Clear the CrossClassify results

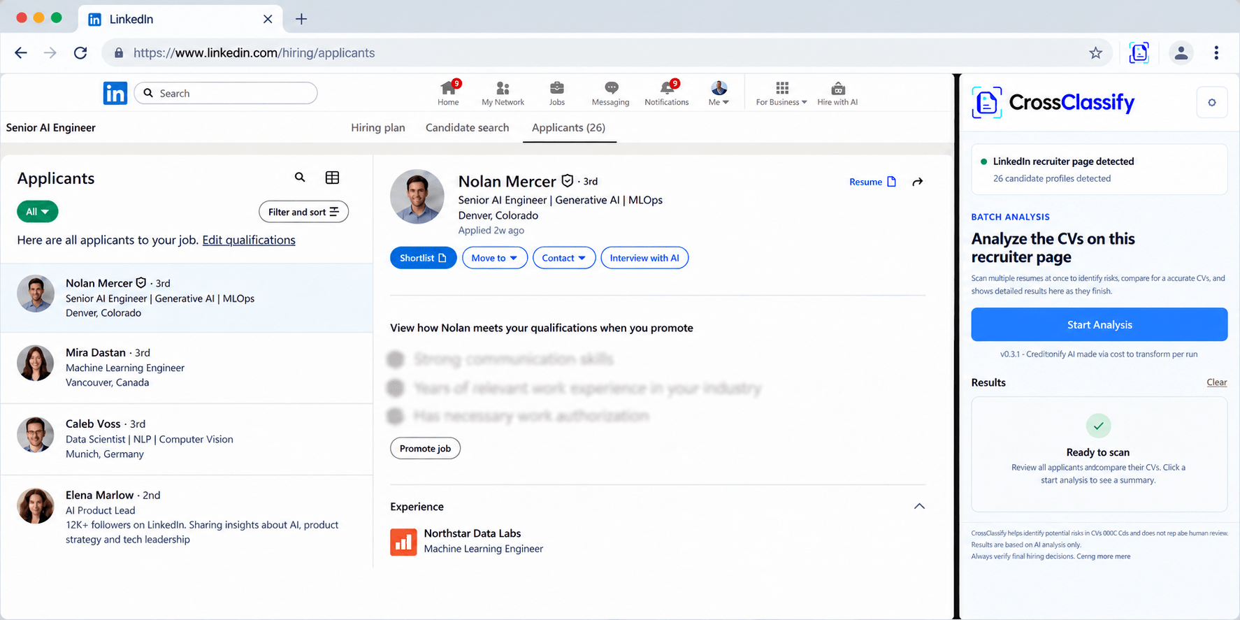[1217, 382]
